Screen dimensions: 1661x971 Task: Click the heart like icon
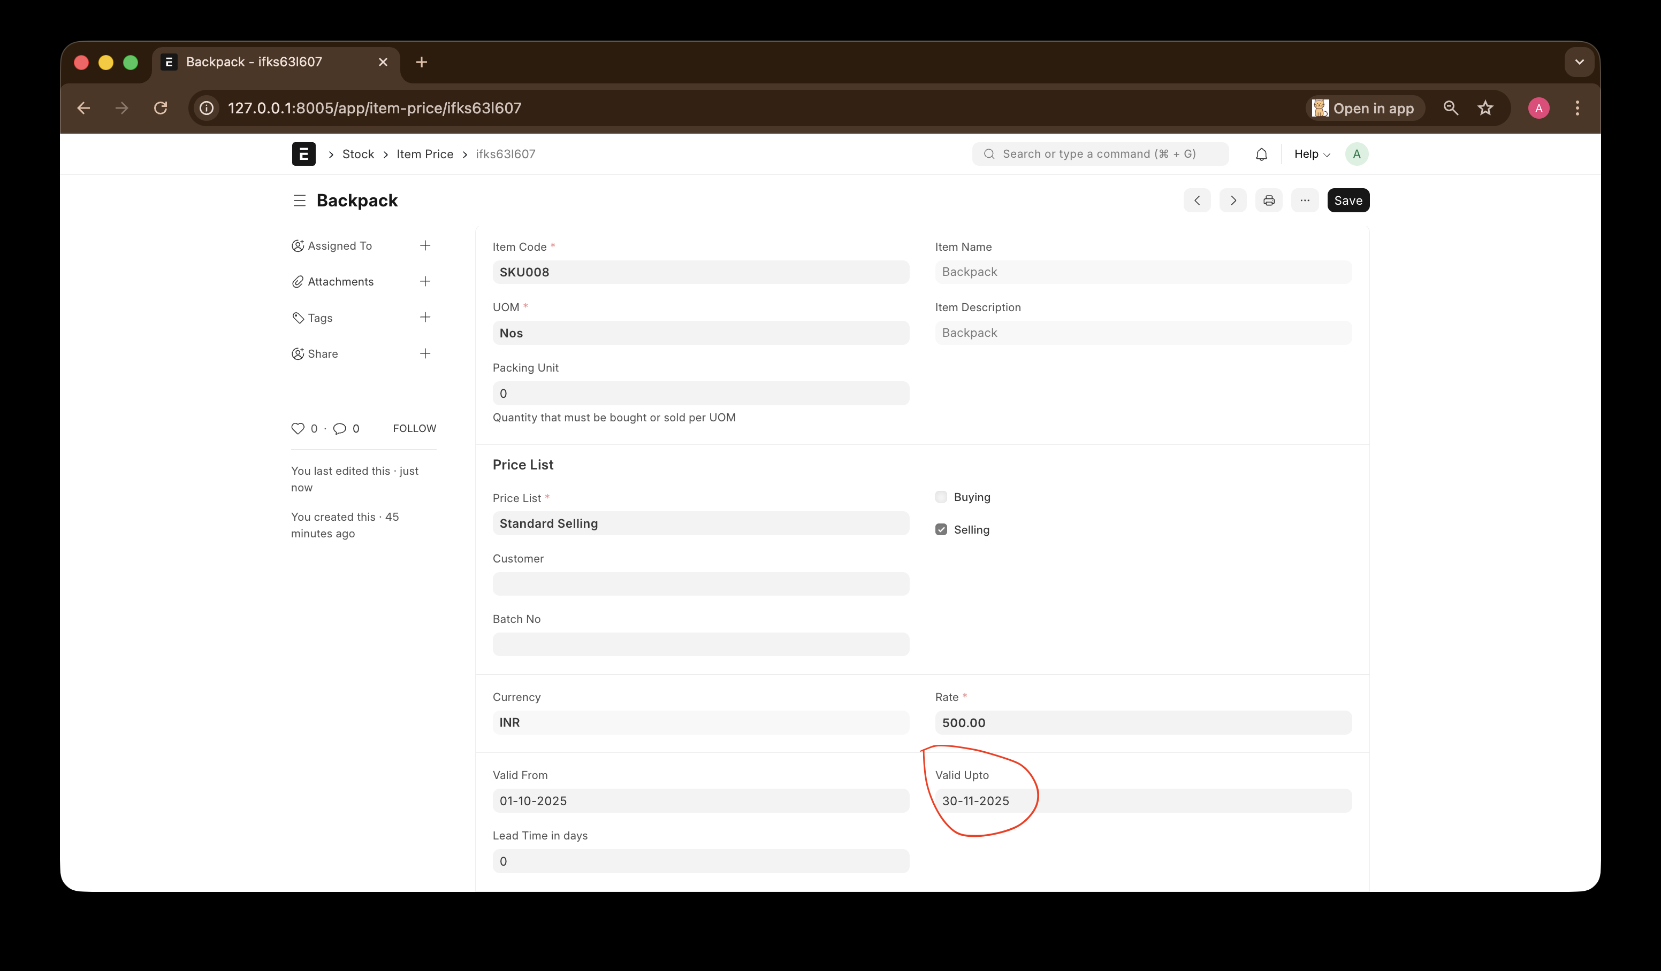click(x=298, y=428)
